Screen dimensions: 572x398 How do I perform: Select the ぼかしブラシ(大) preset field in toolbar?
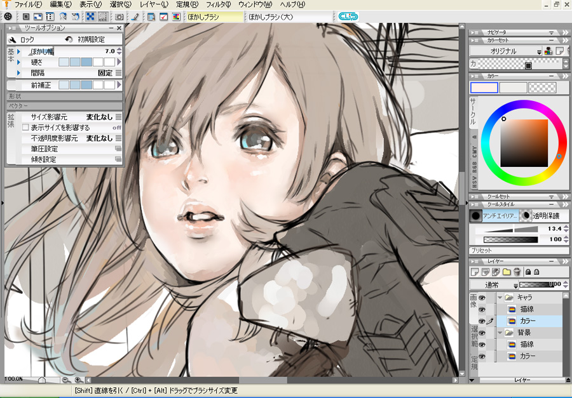[289, 17]
